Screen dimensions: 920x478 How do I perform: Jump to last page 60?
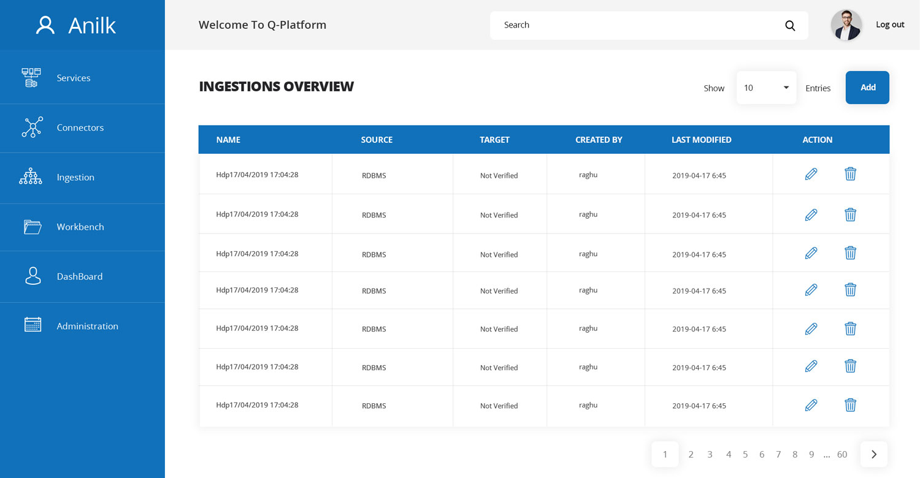[842, 454]
